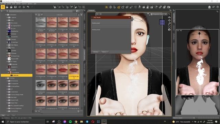Expand the Victoria 8.1 tree item
Screen dimensions: 220x124
[7, 67]
